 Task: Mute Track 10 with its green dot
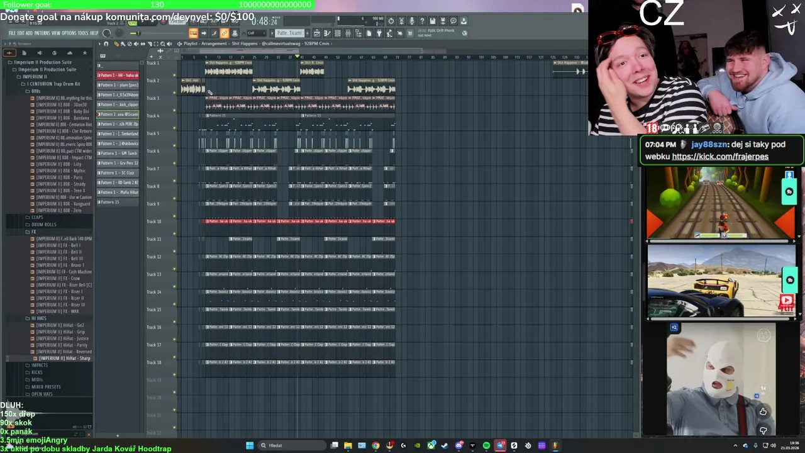(x=175, y=233)
